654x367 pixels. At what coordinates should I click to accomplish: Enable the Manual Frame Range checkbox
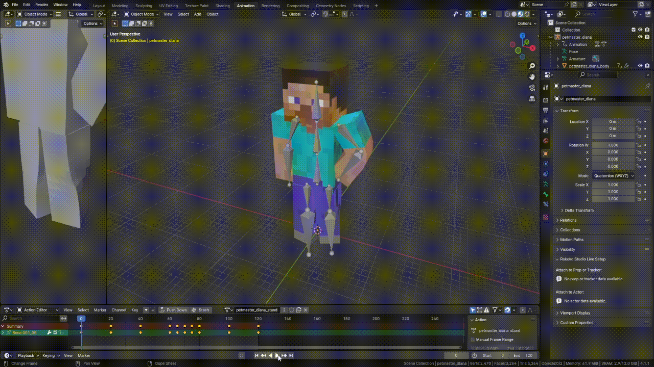click(473, 339)
